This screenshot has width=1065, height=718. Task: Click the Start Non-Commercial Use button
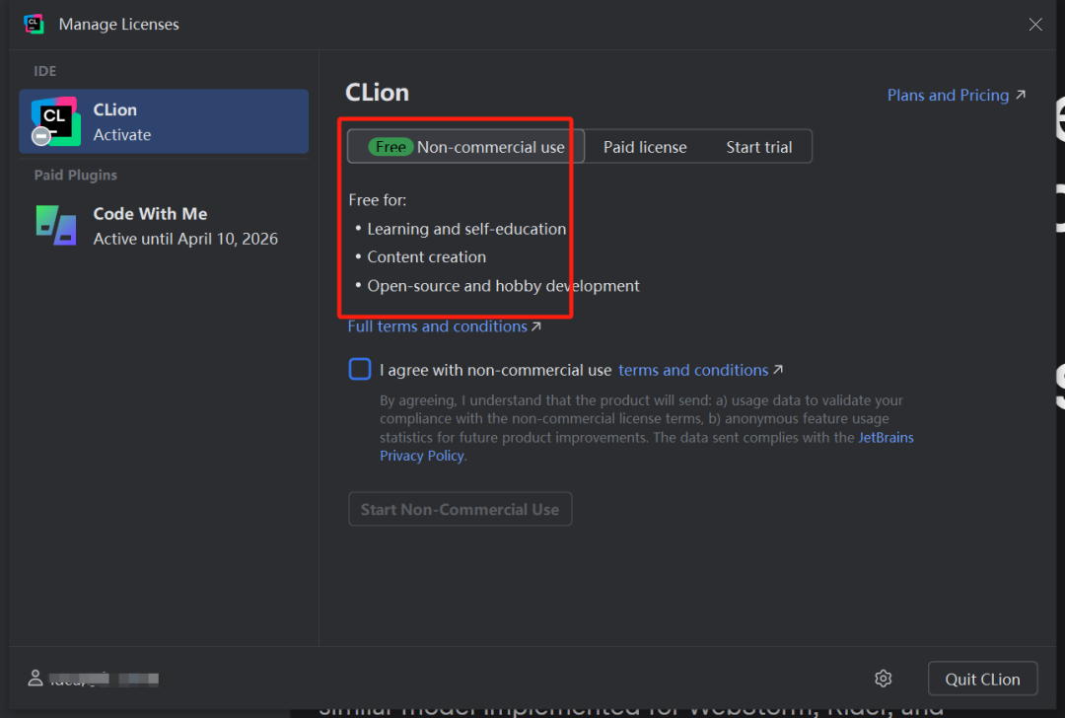coord(460,510)
